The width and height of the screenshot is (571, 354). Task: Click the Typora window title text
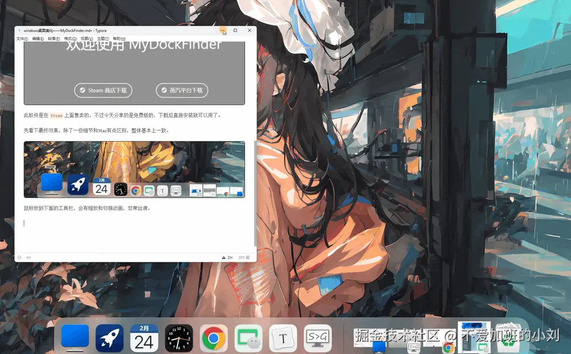[x=65, y=31]
